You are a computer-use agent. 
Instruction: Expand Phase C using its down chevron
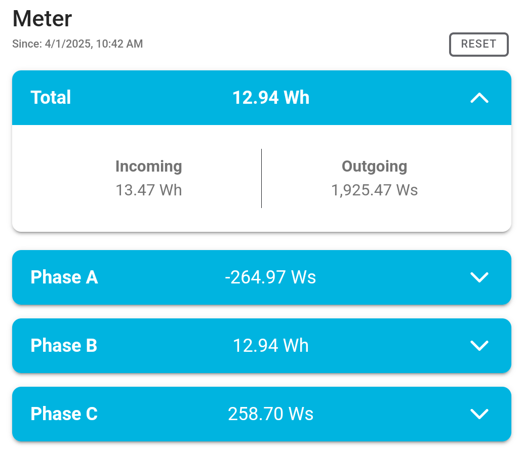pyautogui.click(x=479, y=414)
